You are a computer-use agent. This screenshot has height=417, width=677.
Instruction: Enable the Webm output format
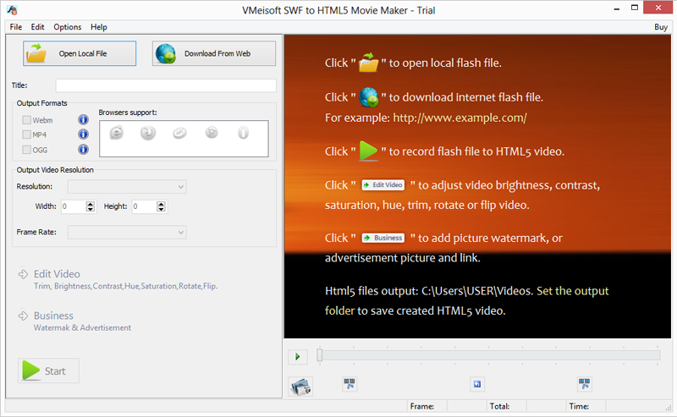tap(27, 120)
